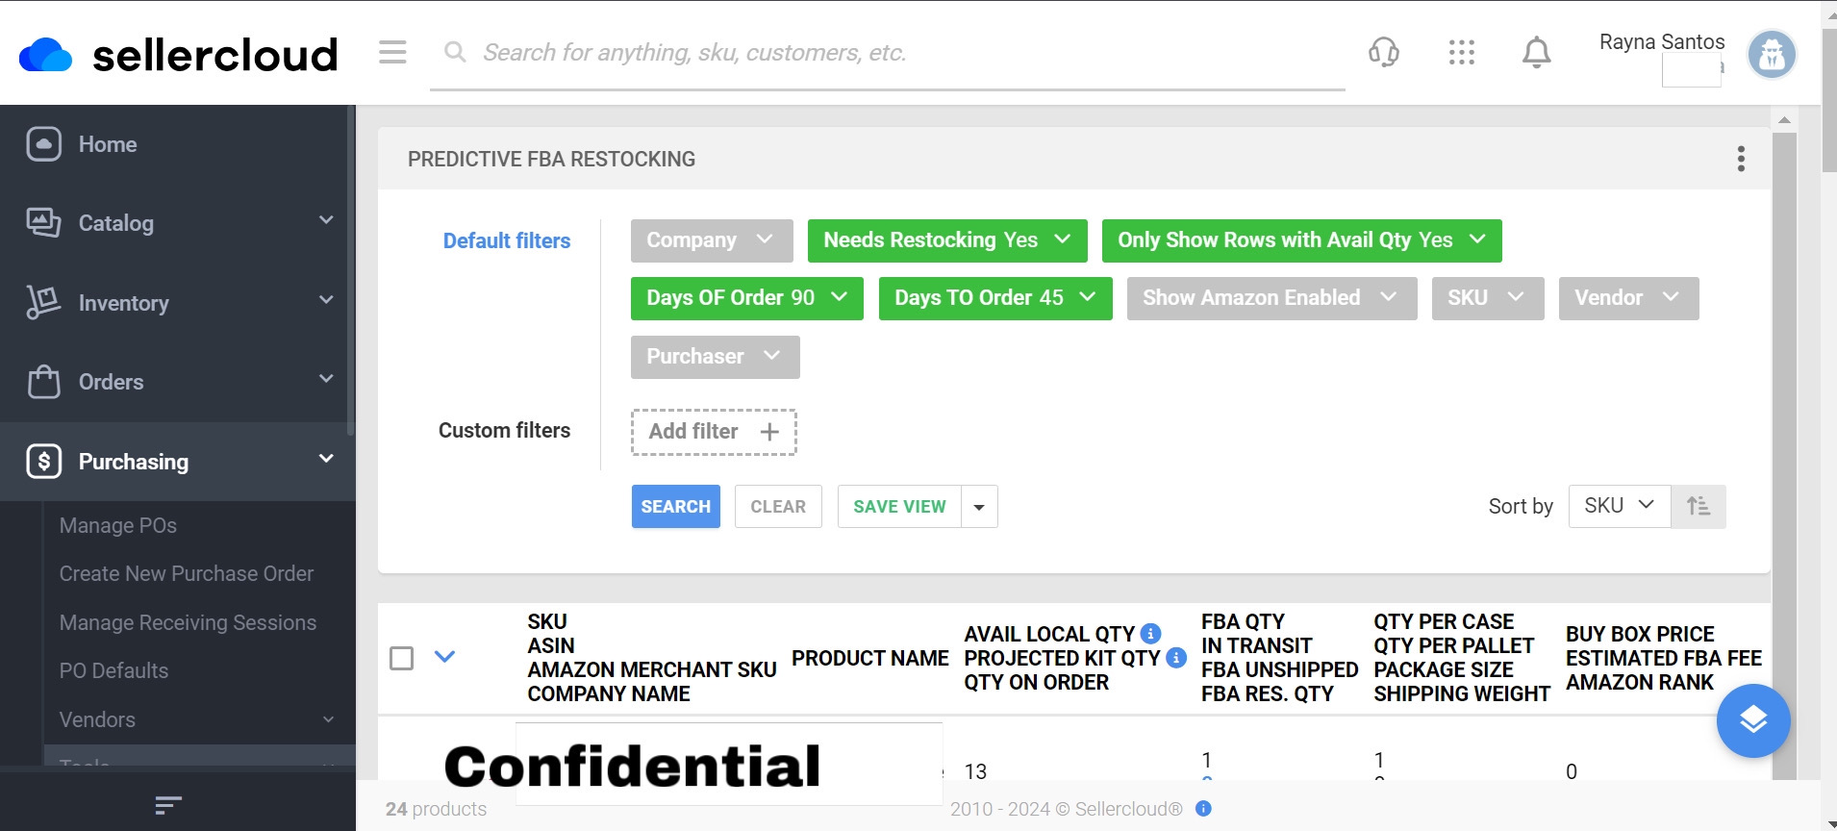
Task: Click the search magnifier icon
Action: click(455, 52)
